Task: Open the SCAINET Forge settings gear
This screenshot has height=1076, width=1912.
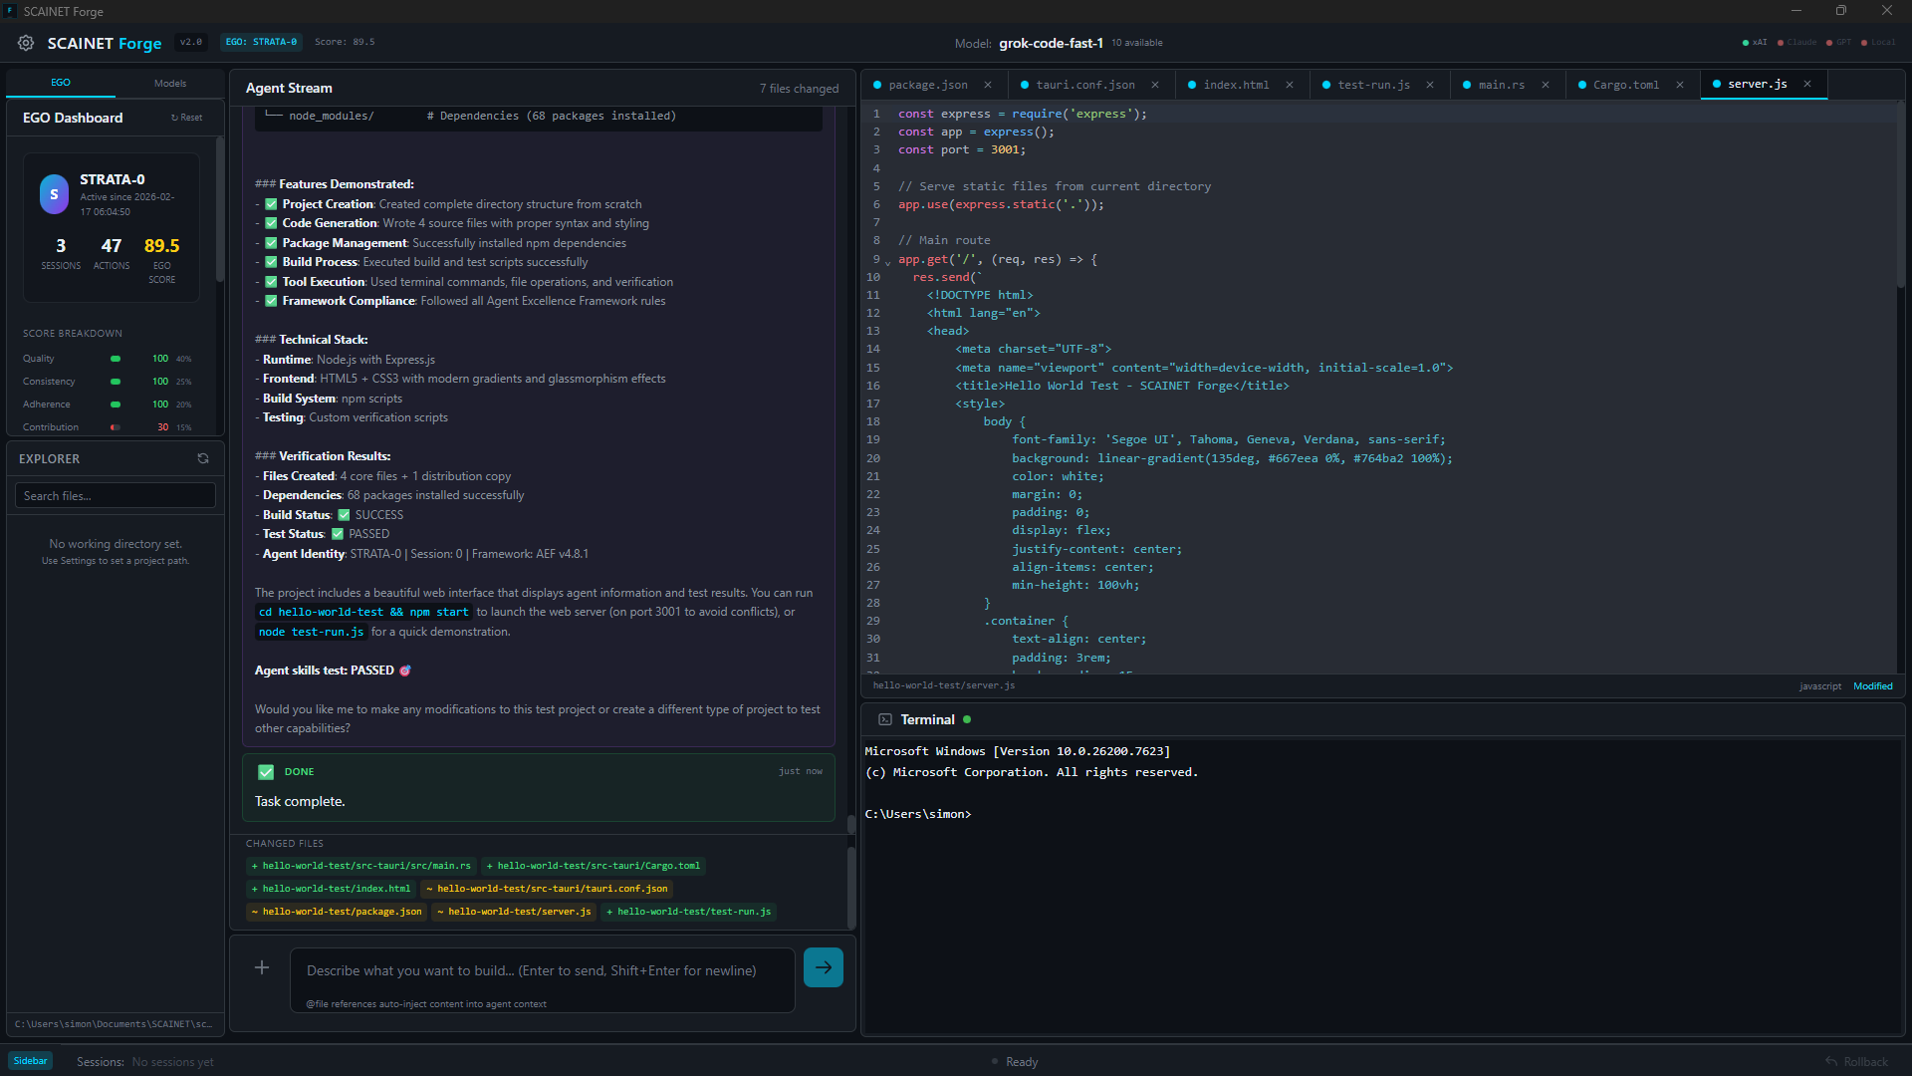Action: point(25,43)
